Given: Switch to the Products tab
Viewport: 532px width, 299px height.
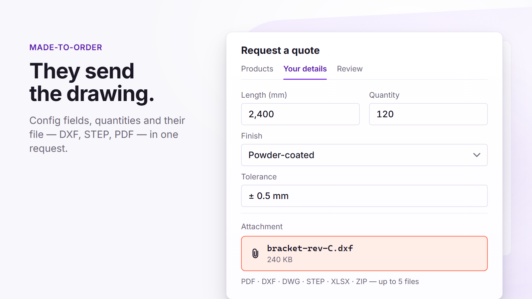Looking at the screenshot, I should tap(257, 69).
